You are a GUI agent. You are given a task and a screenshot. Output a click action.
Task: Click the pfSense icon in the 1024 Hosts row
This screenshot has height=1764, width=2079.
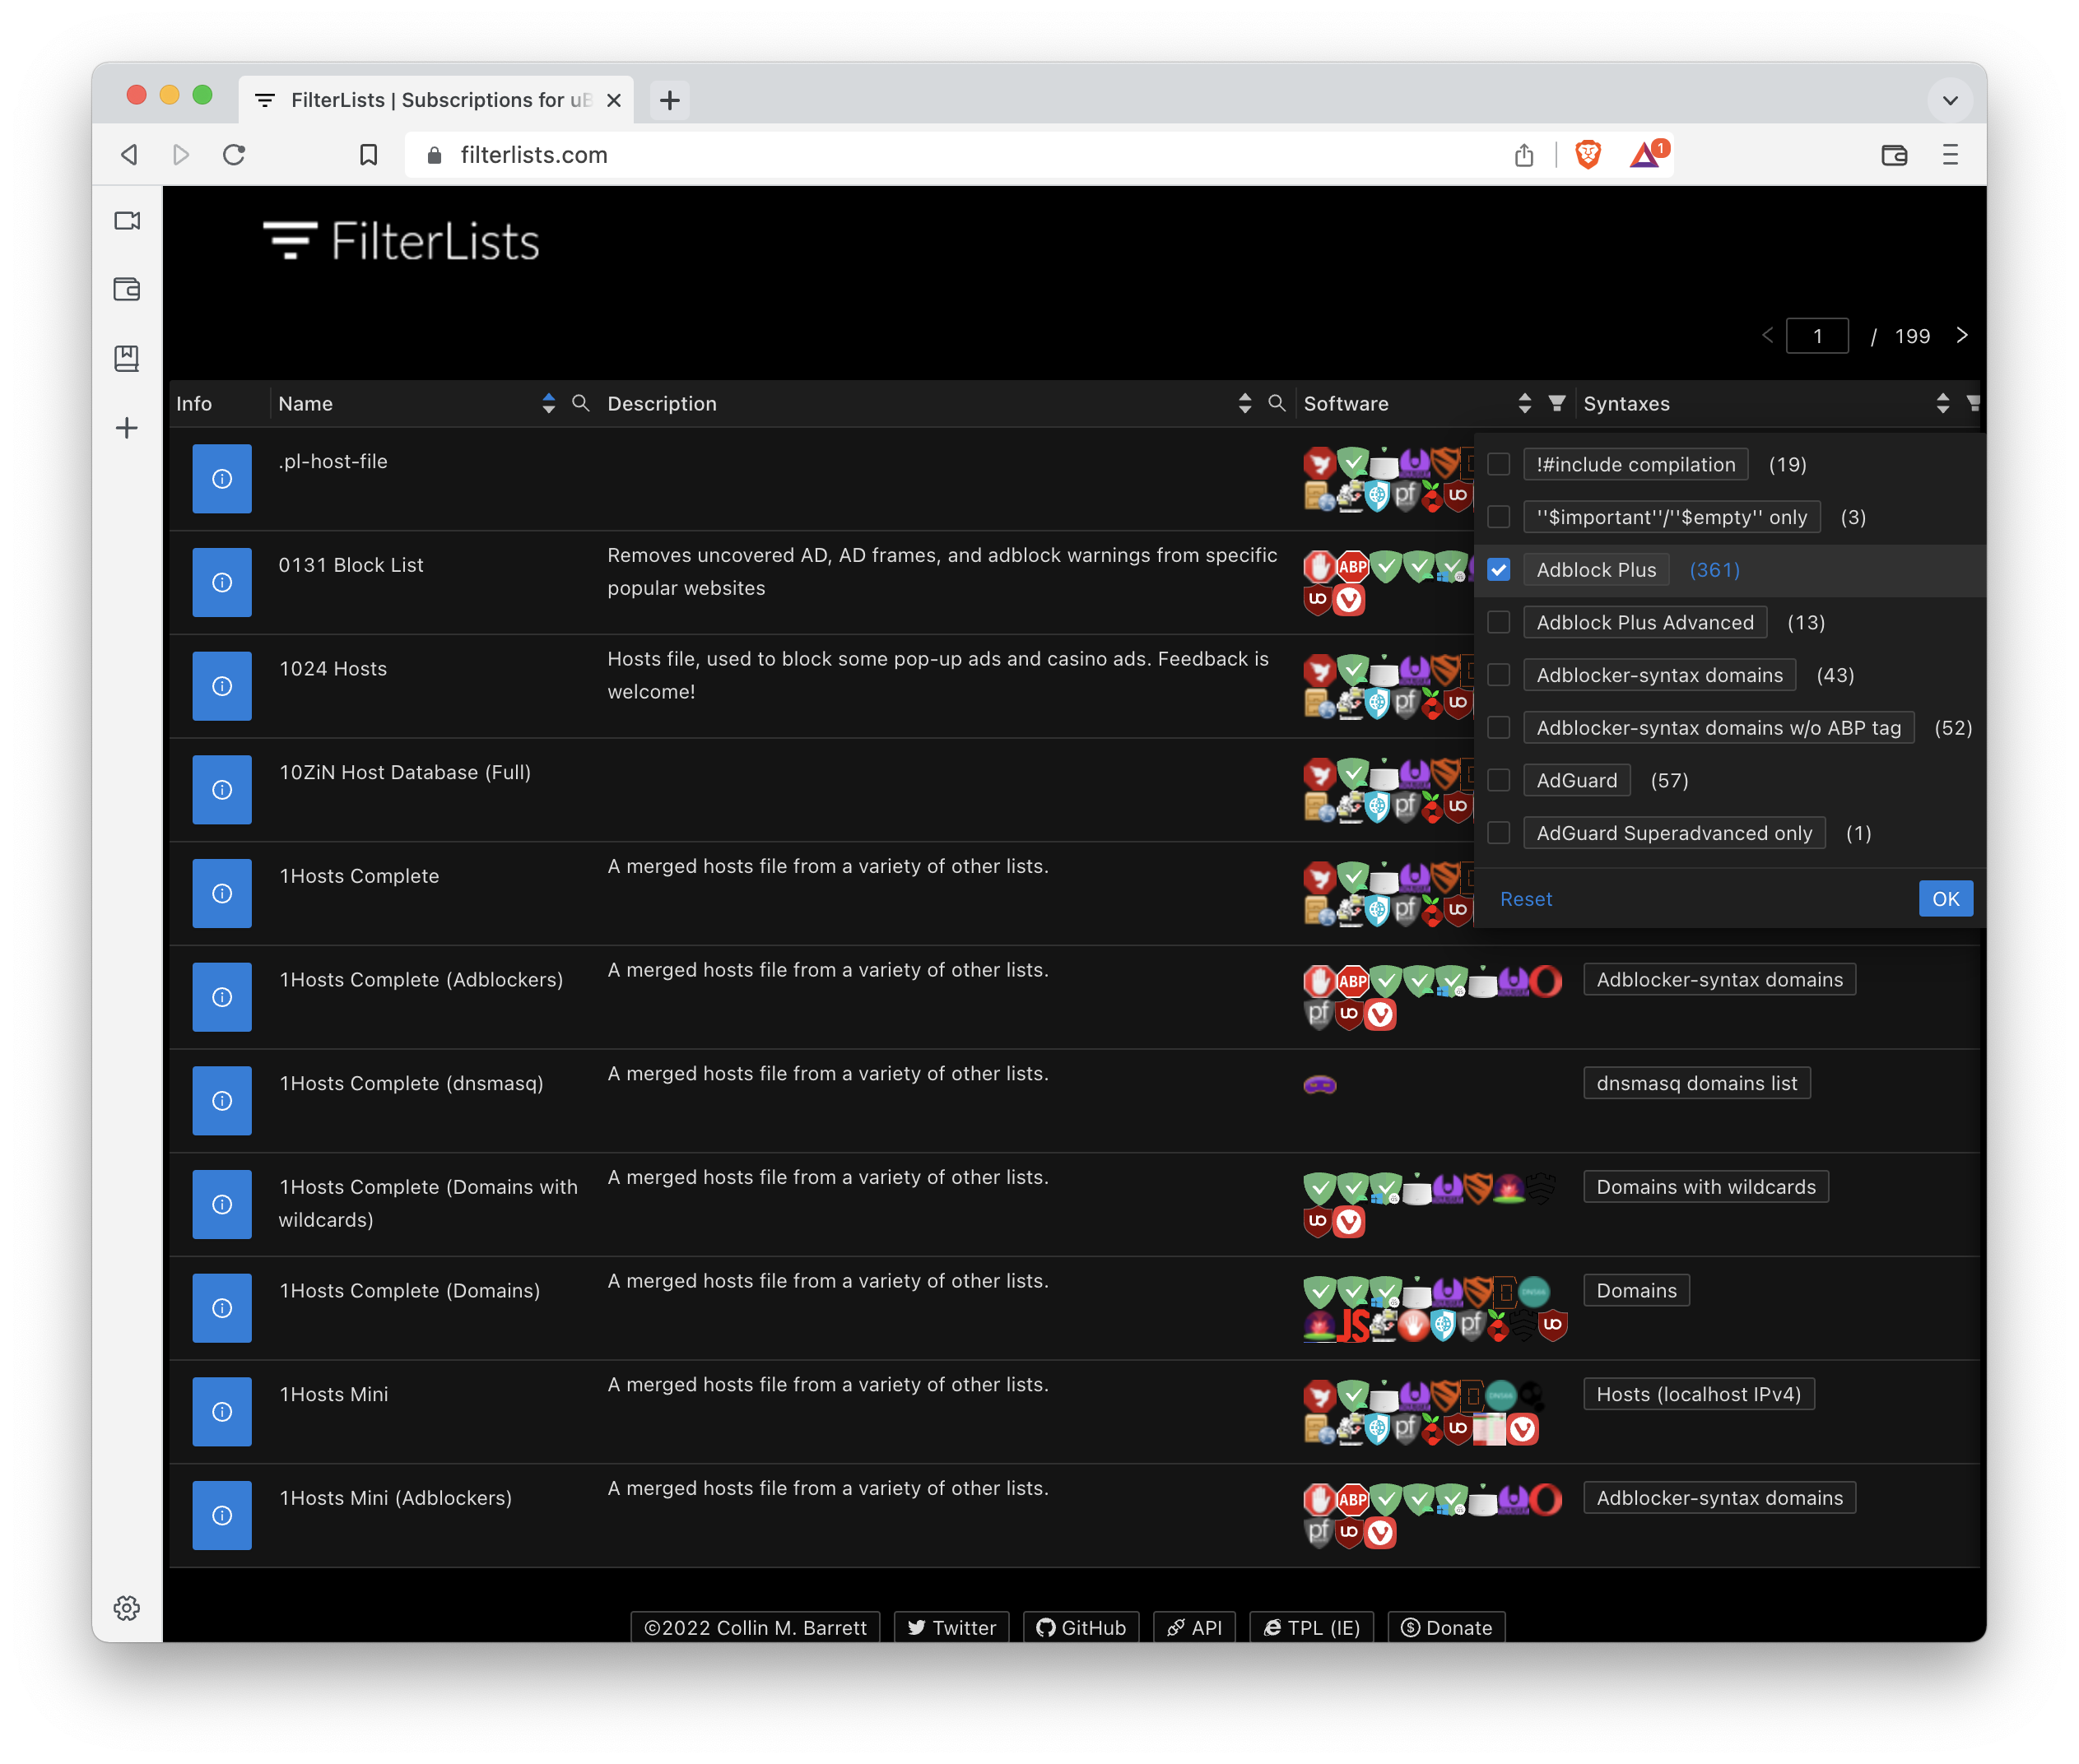[1407, 703]
